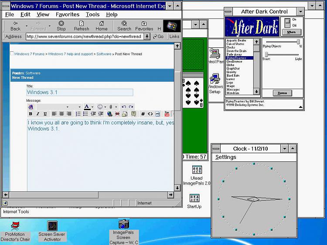Expand the text color dropdown arrow
This screenshot has width=327, height=245.
tap(92, 107)
